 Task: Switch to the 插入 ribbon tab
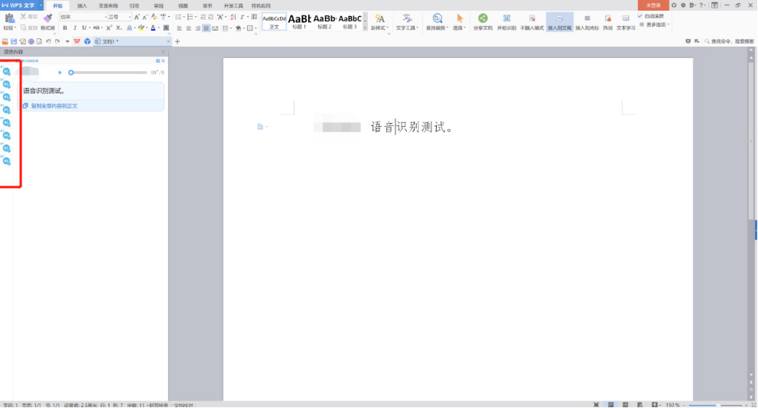(82, 5)
